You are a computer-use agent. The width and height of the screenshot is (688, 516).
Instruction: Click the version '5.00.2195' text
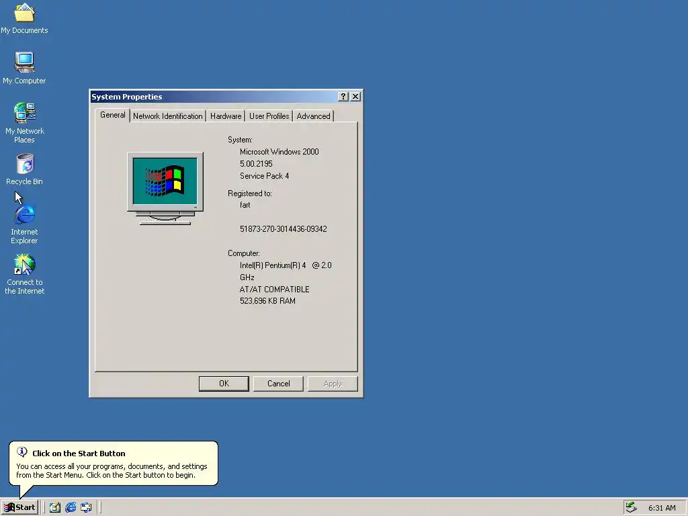coord(256,164)
